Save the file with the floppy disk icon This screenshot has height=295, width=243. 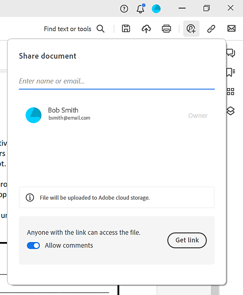point(126,29)
